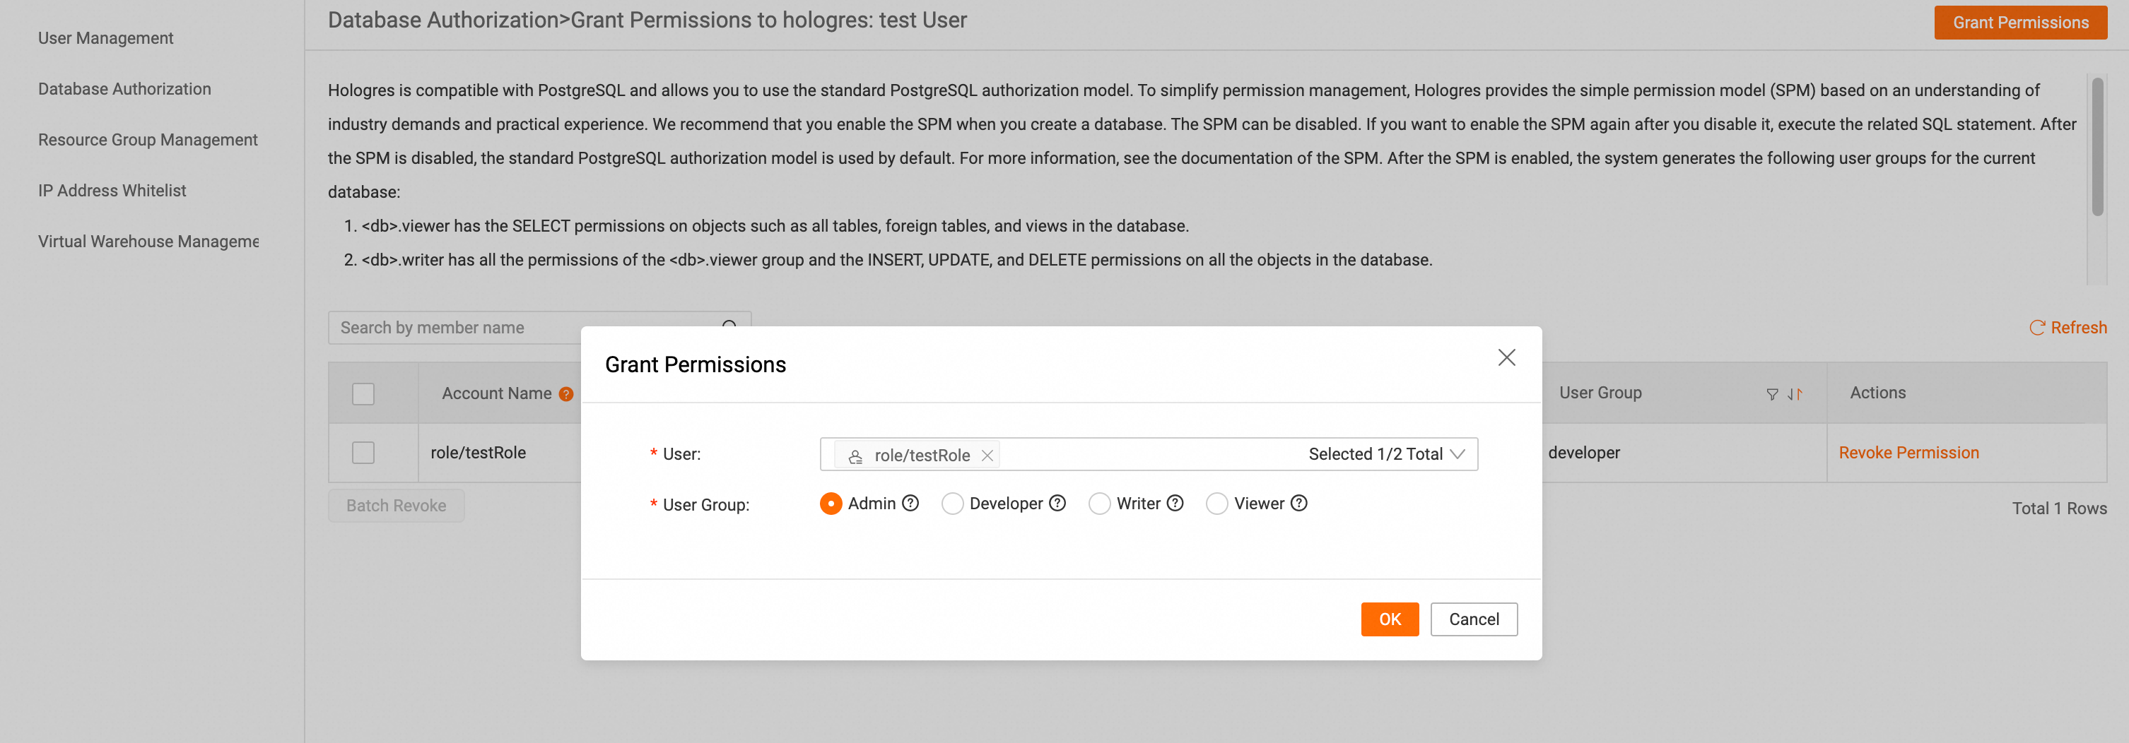This screenshot has width=2129, height=743.
Task: Select the Viewer radio button
Action: pos(1216,504)
